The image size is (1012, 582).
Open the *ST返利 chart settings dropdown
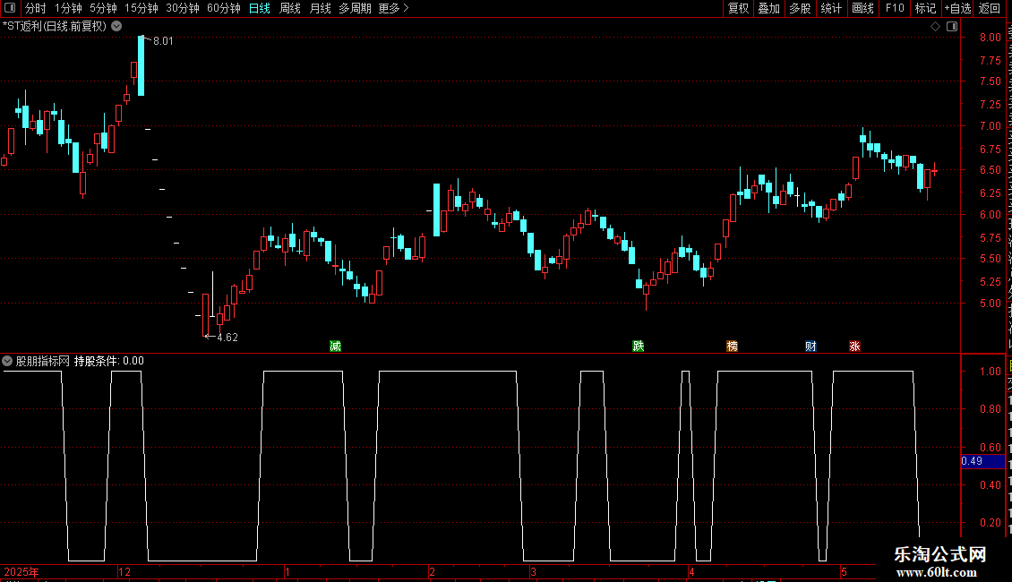point(116,26)
